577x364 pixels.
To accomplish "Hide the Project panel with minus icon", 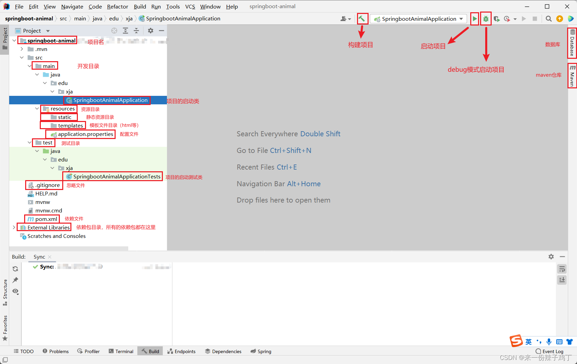I will 162,31.
